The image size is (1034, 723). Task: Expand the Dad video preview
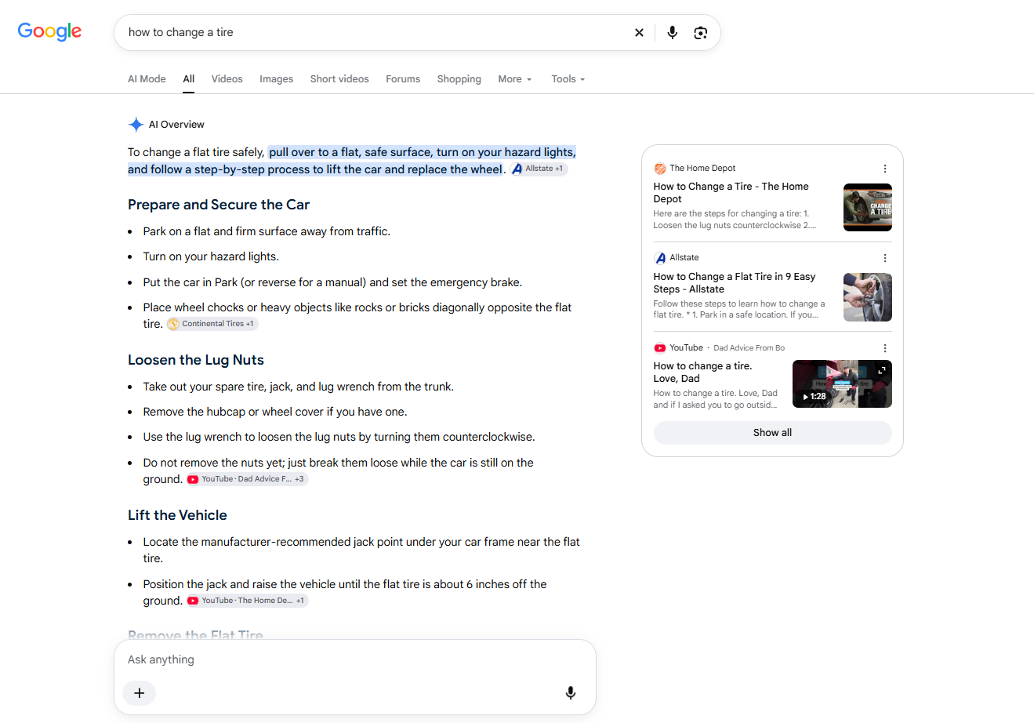click(882, 370)
